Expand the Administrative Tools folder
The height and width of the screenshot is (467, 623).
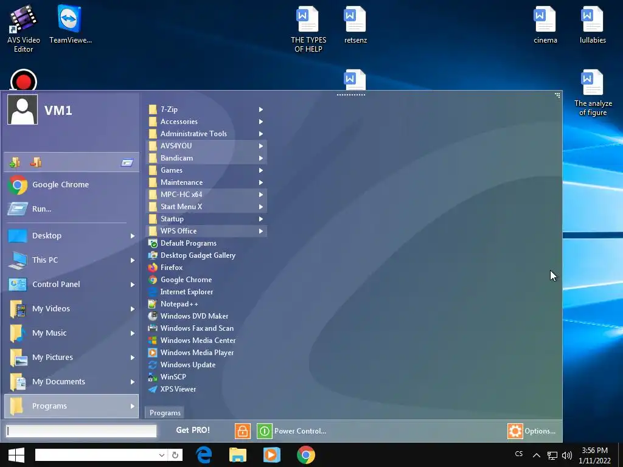point(207,134)
